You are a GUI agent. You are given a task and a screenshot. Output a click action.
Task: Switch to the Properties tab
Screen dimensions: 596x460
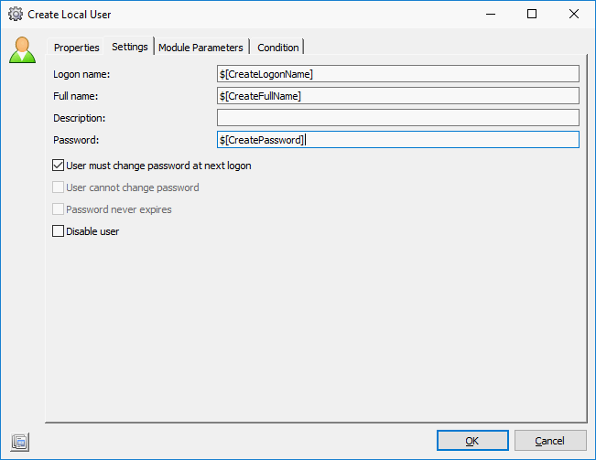(x=76, y=48)
